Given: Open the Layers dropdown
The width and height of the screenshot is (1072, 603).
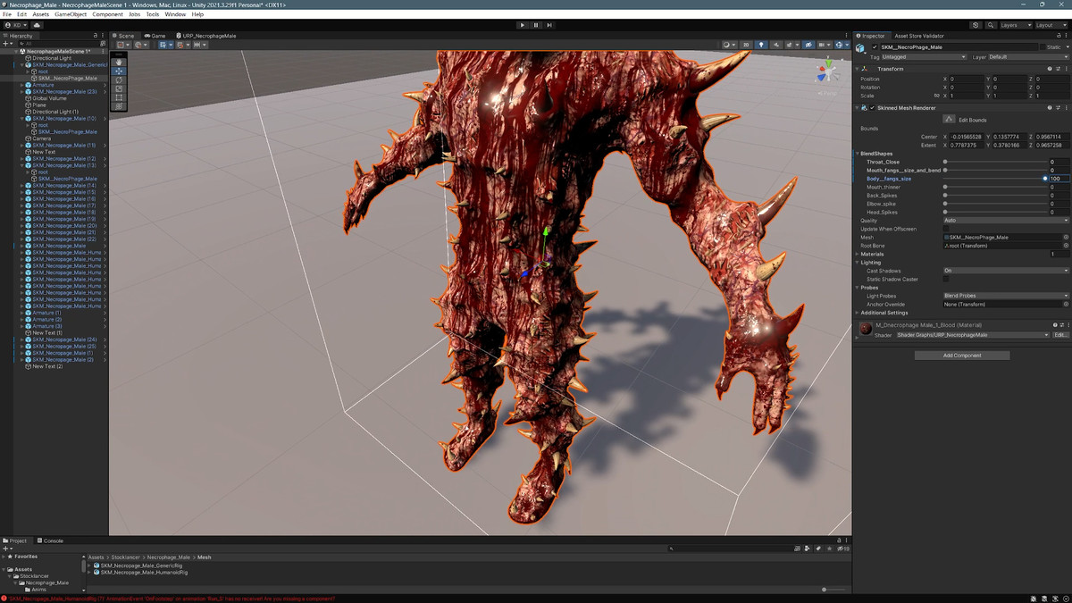Looking at the screenshot, I should (x=1015, y=25).
